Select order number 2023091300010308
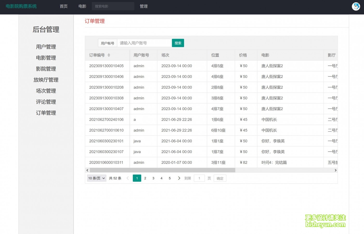364x234 pixels. tap(106, 98)
